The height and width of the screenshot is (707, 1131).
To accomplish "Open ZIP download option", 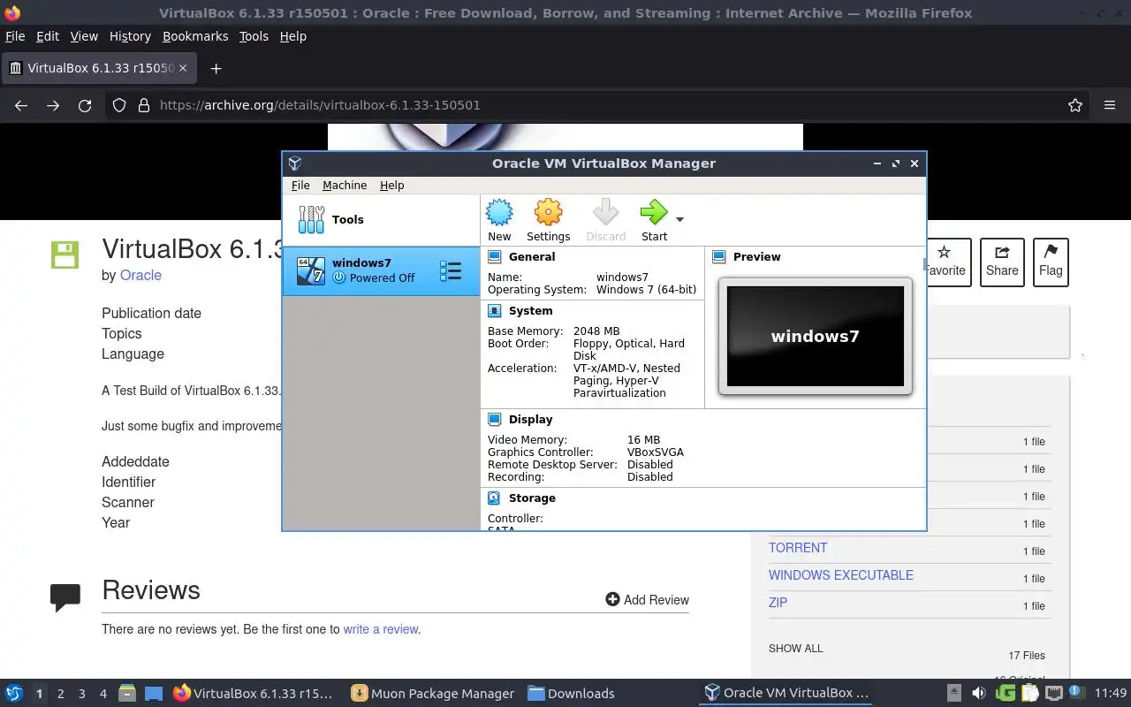I will click(x=778, y=603).
